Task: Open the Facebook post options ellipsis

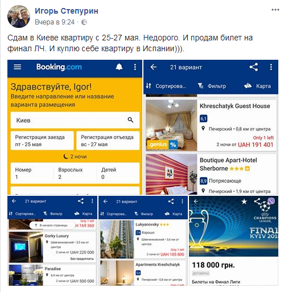Action: [275, 10]
